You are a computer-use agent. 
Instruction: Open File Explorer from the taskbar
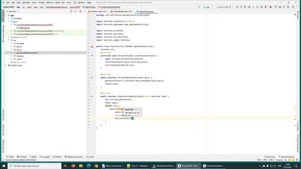(x=81, y=166)
